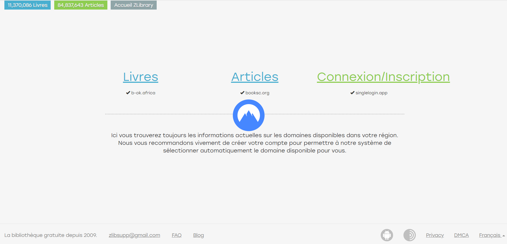Viewport: 507px width, 244px height.
Task: Click the singlelogin.app domain text
Action: pos(371,93)
